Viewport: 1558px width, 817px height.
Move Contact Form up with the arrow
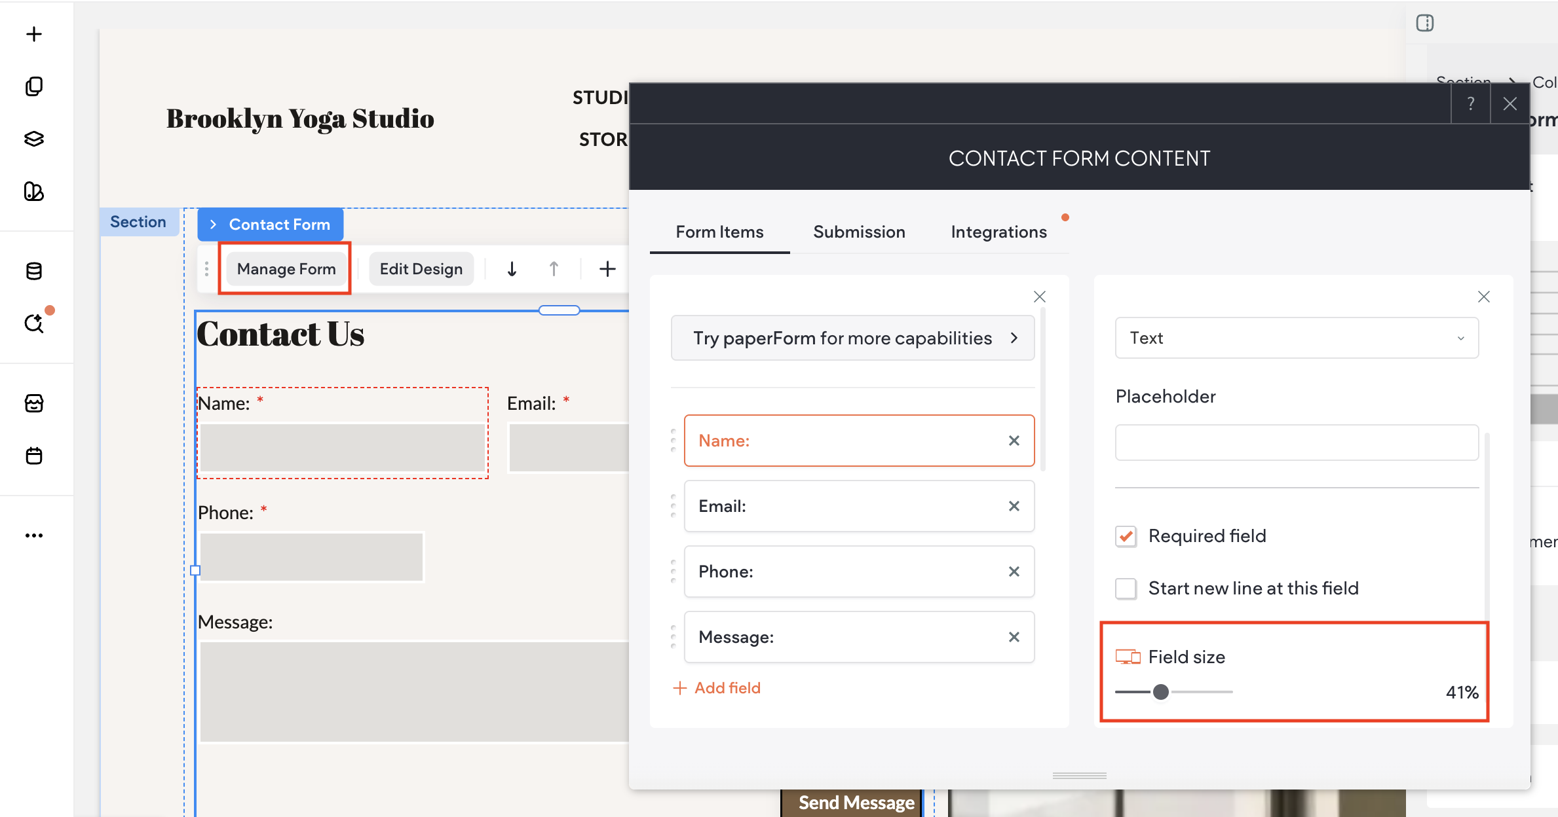click(554, 269)
